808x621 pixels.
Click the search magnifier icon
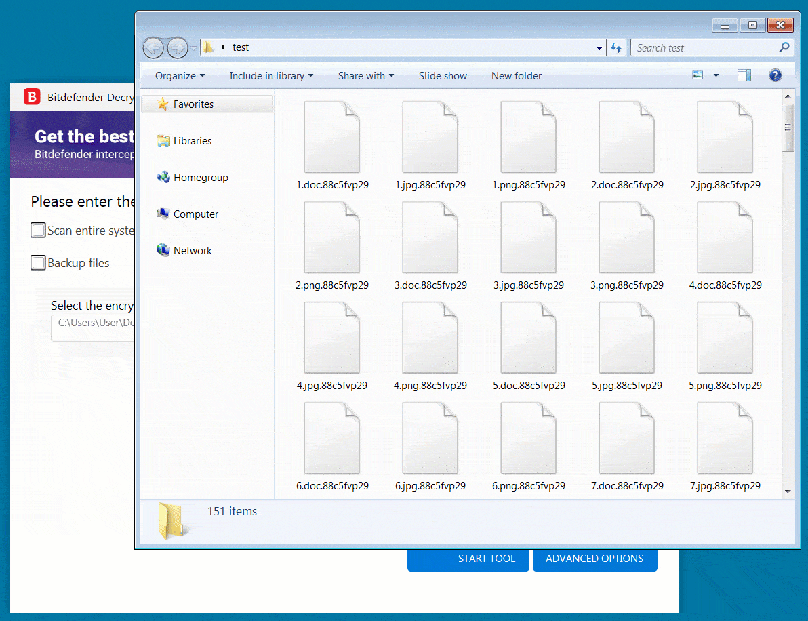point(784,47)
